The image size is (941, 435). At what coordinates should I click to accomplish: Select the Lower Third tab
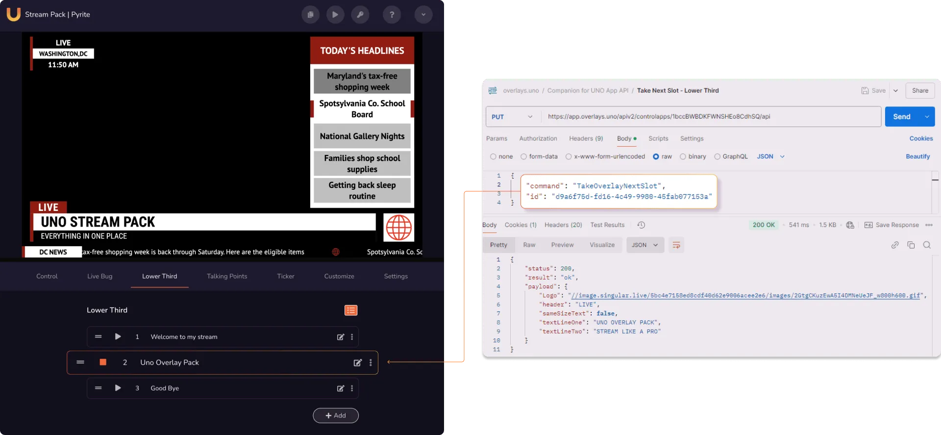point(160,276)
